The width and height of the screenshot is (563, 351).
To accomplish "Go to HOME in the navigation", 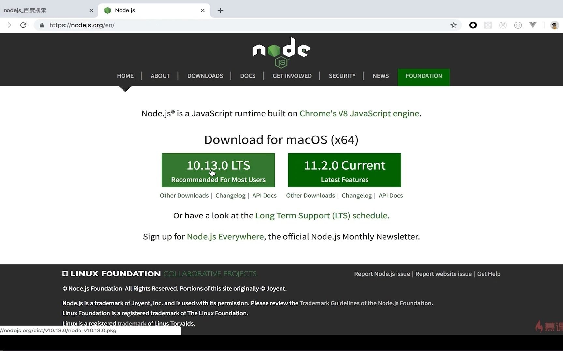I will [x=125, y=76].
